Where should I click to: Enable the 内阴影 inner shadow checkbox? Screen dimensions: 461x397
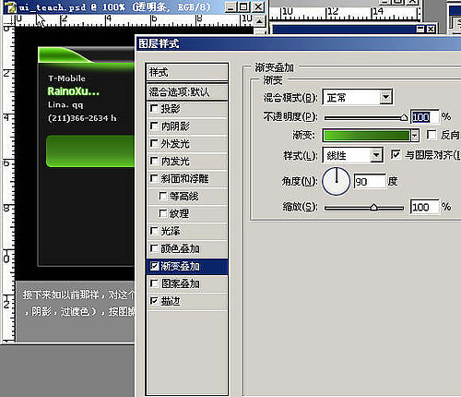[154, 126]
